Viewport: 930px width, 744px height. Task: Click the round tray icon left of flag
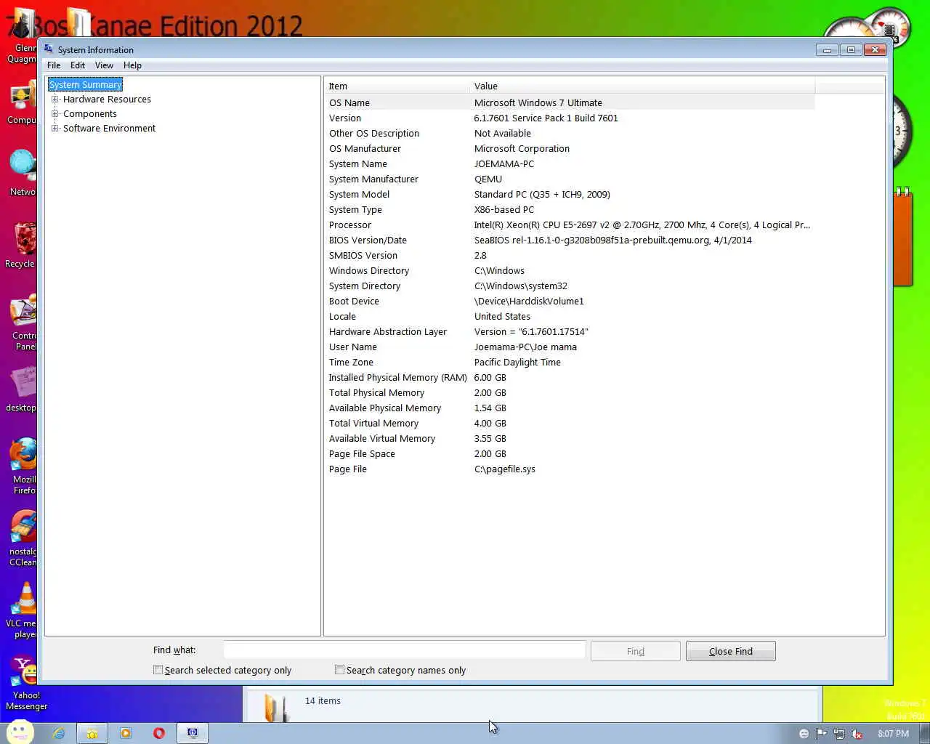pyautogui.click(x=804, y=734)
